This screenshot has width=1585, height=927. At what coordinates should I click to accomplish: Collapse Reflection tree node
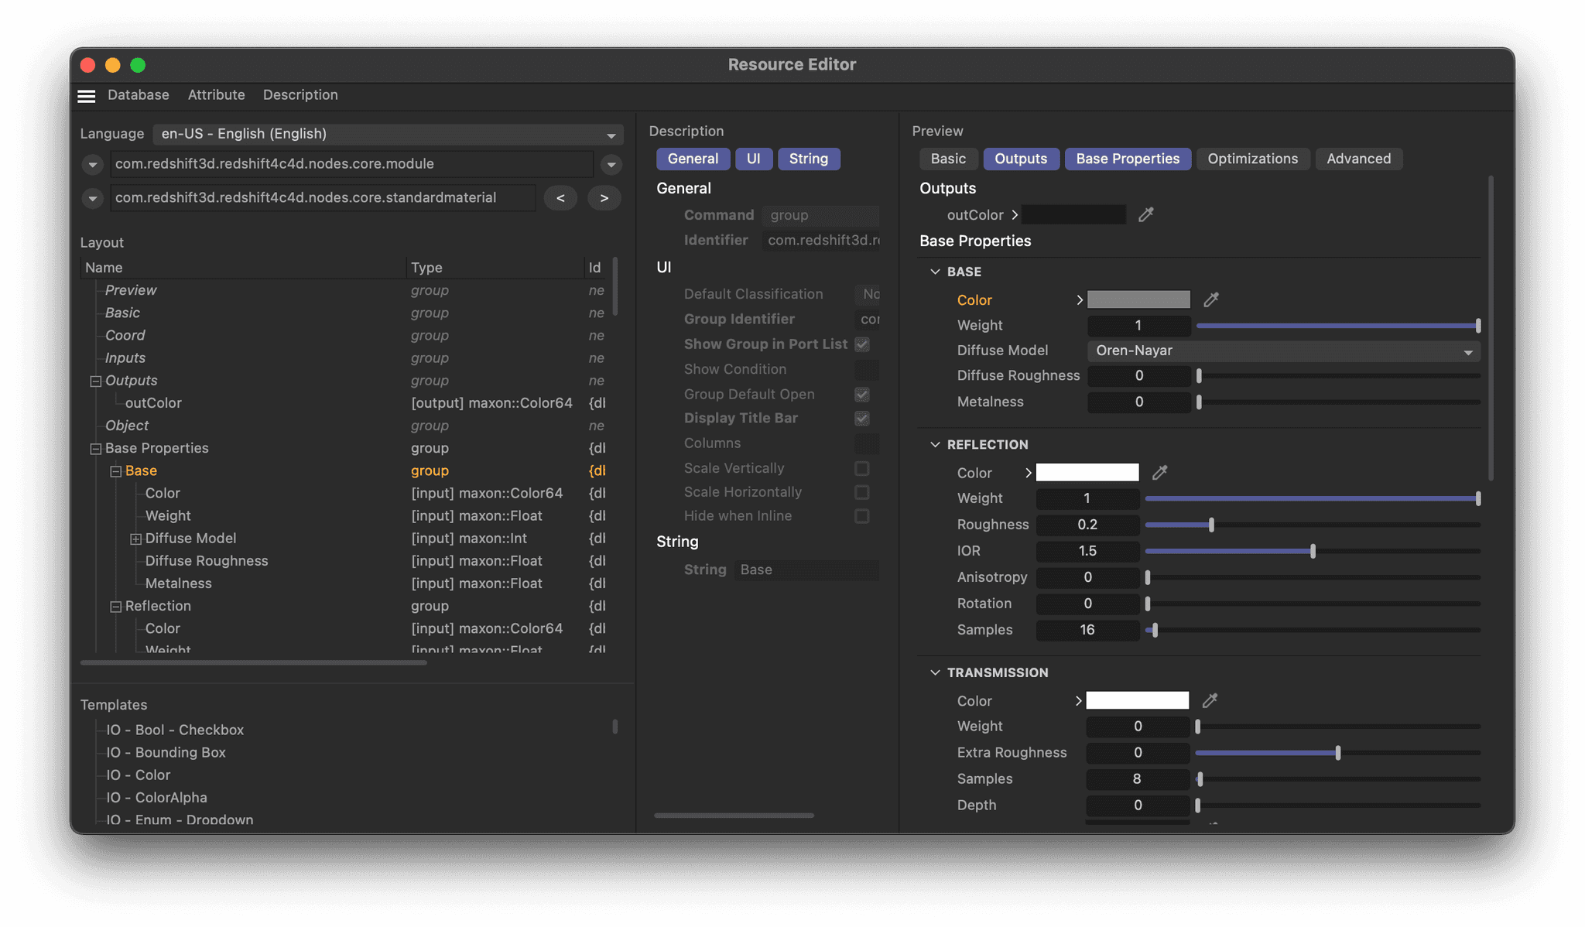(x=116, y=607)
